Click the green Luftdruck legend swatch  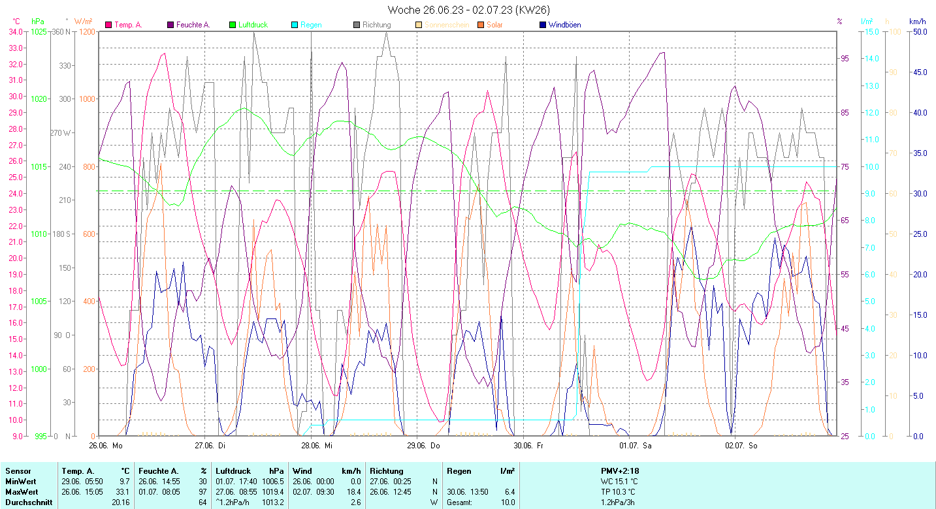click(x=233, y=25)
